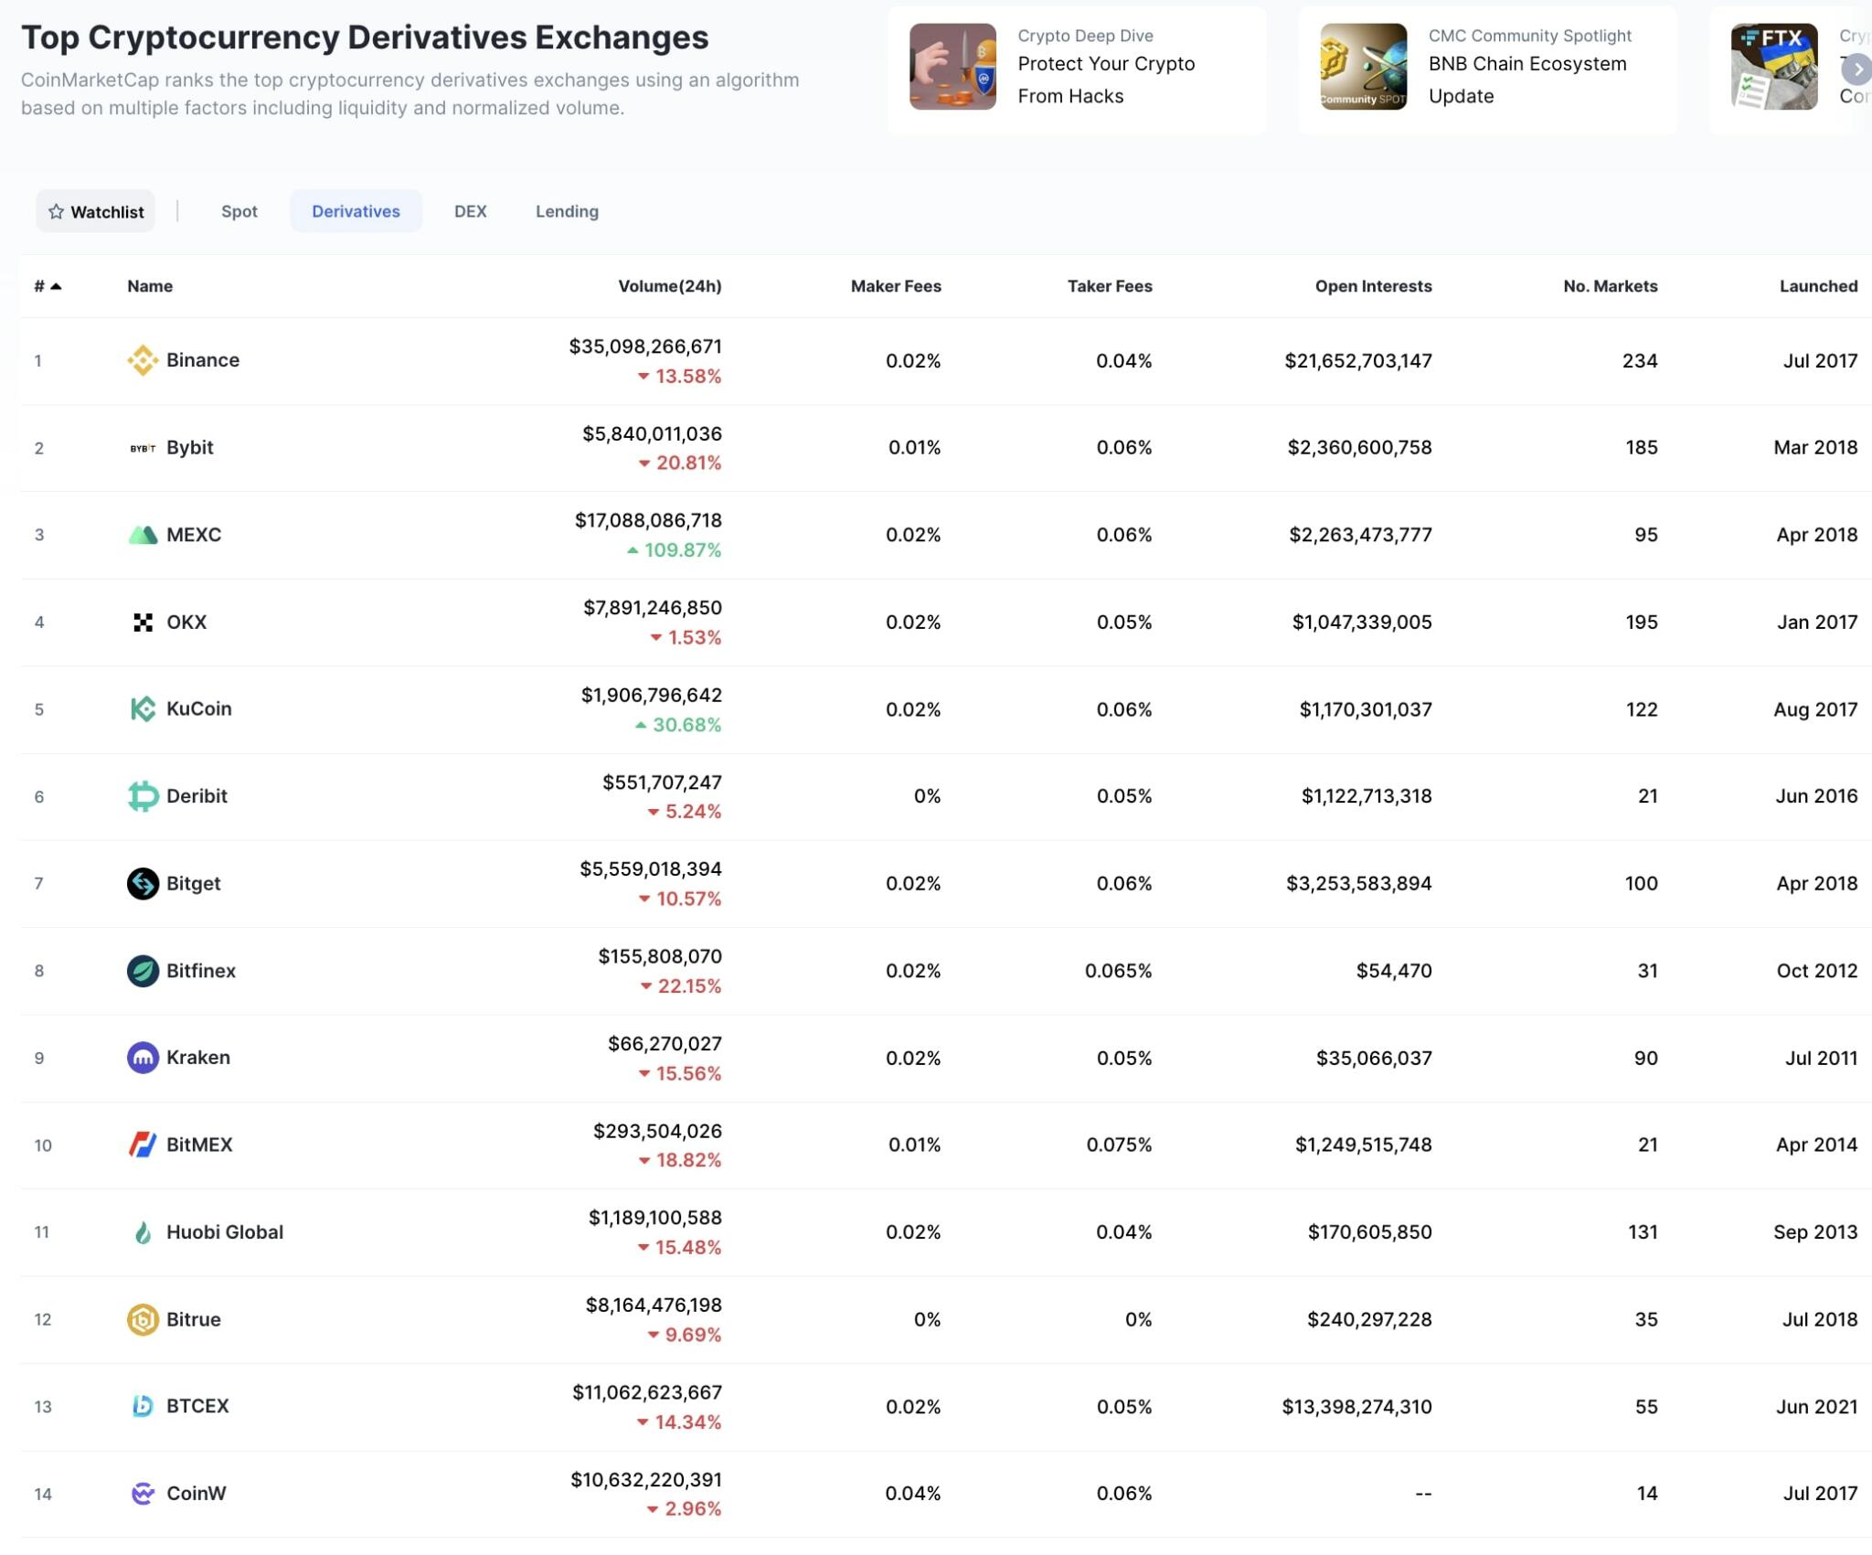Click the Kraken logo icon
1872x1555 pixels.
tap(143, 1058)
